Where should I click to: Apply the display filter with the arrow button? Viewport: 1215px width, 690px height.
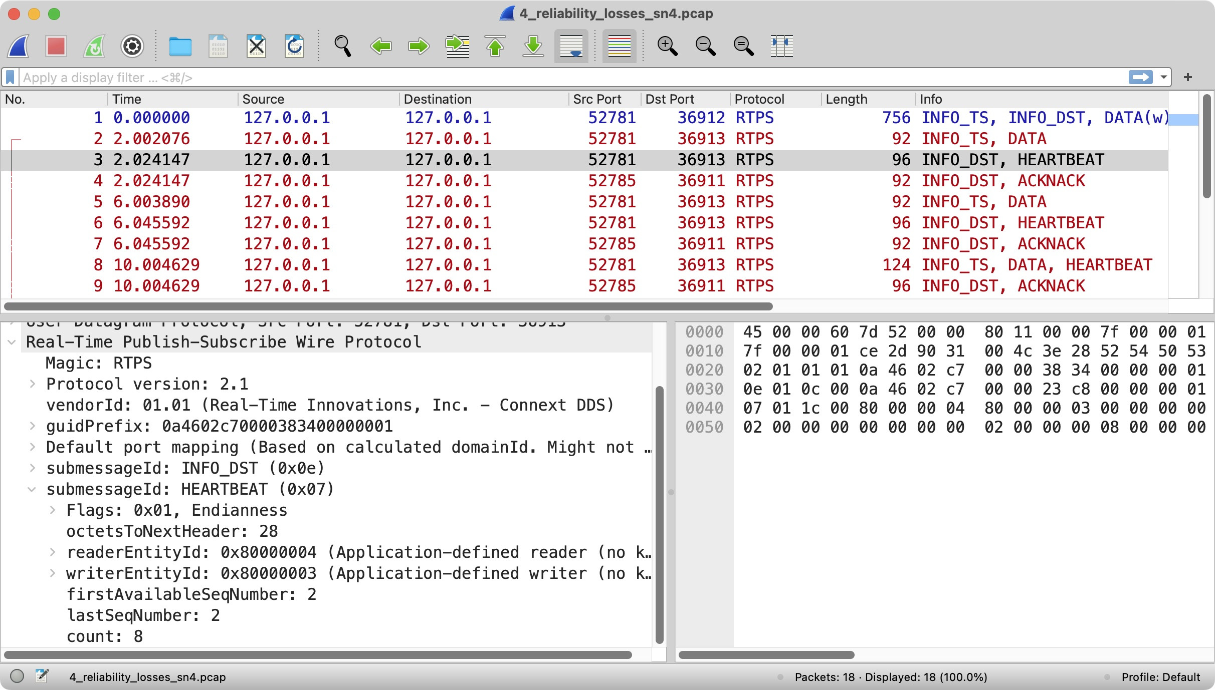pyautogui.click(x=1141, y=77)
